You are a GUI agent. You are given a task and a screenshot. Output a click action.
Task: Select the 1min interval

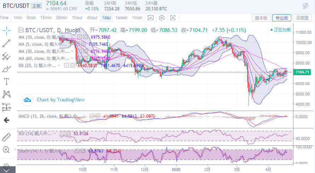pyautogui.click(x=18, y=18)
